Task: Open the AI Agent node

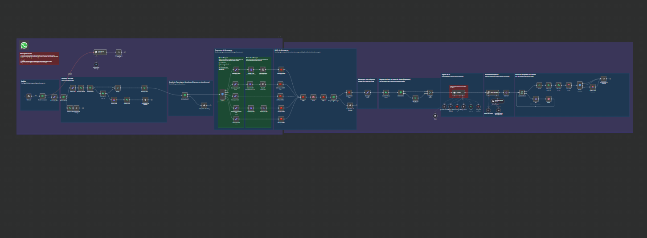Action: tap(458, 93)
